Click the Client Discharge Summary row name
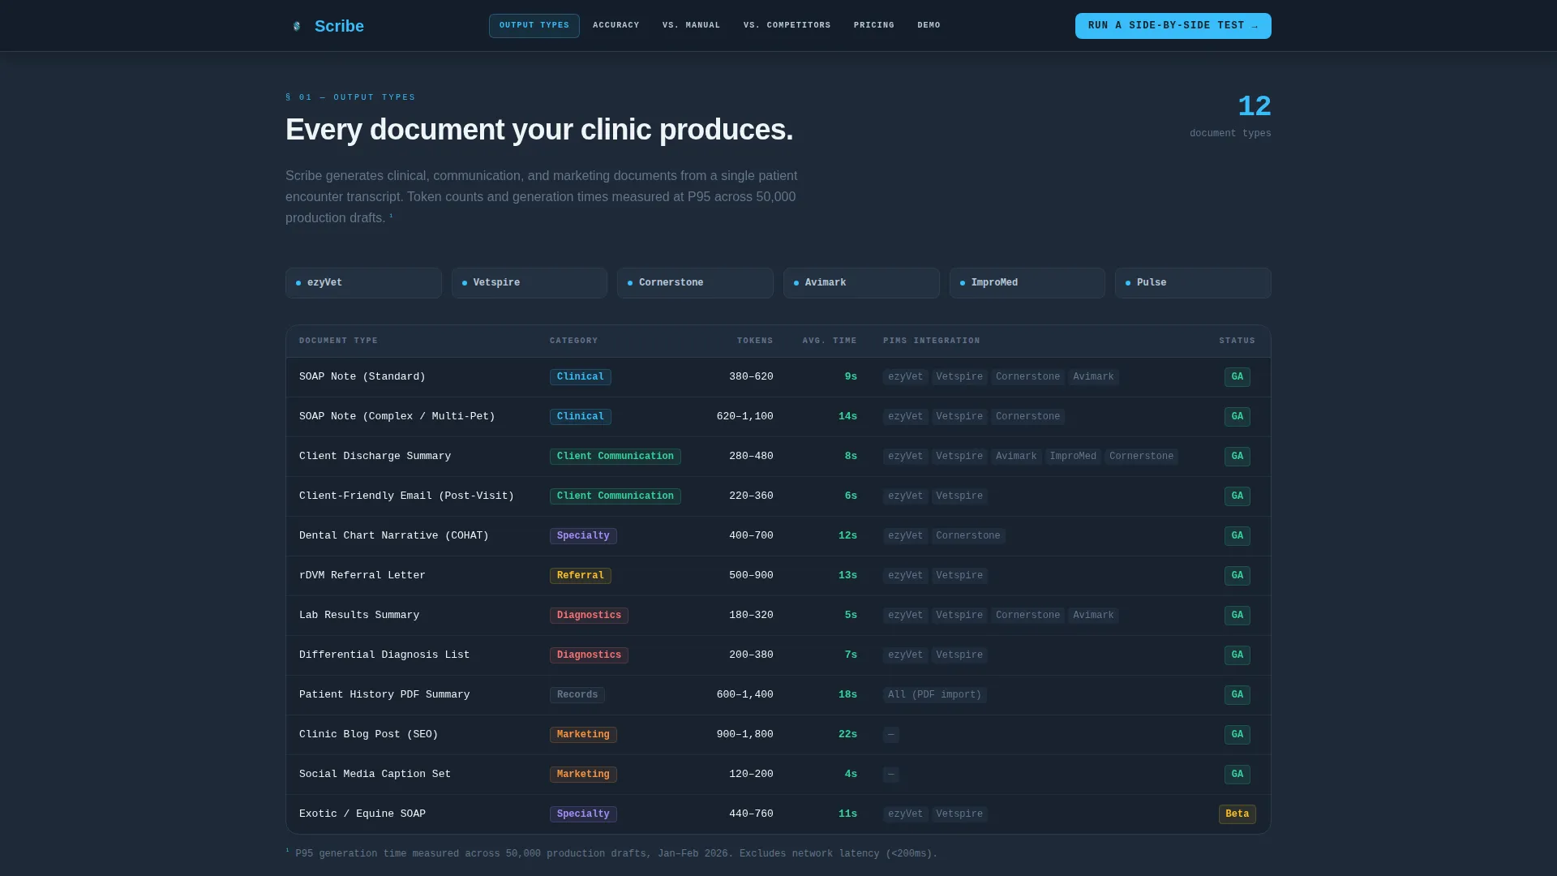Screen dimensions: 1557x876 (375, 457)
